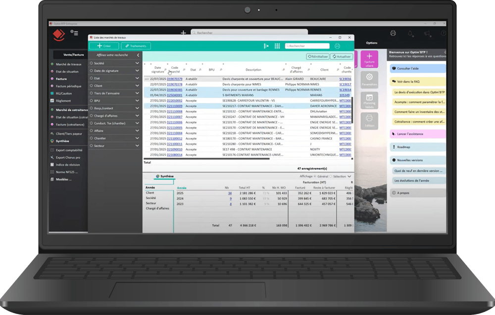This screenshot has width=495, height=315.
Task: Click the Créer button
Action: coord(104,46)
